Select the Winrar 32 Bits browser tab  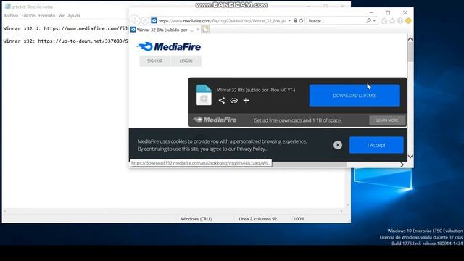point(165,30)
